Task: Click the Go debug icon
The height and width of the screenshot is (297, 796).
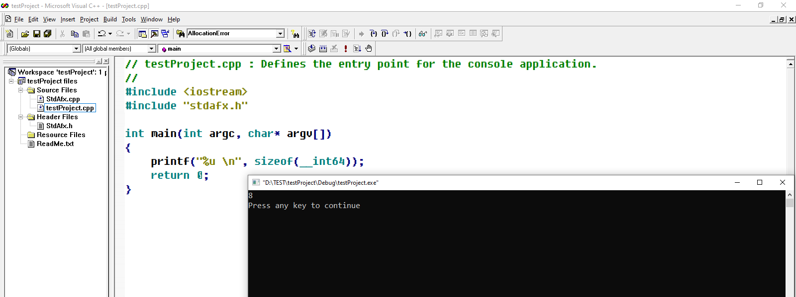Action: tap(357, 48)
